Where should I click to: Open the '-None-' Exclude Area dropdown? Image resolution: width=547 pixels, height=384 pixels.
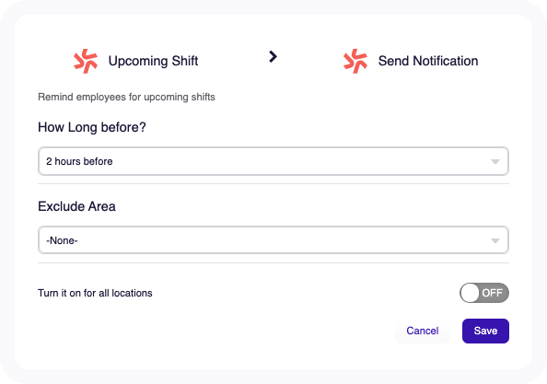273,240
